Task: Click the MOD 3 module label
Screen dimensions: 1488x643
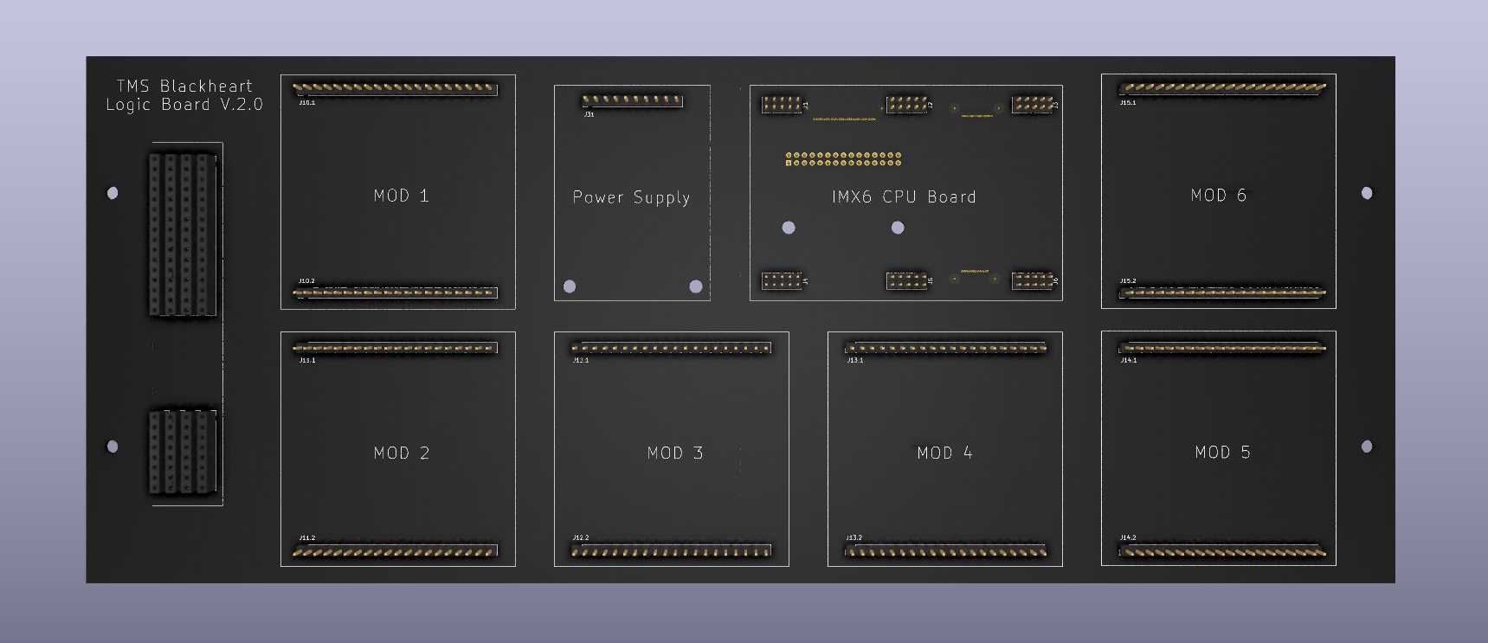Action: [674, 453]
